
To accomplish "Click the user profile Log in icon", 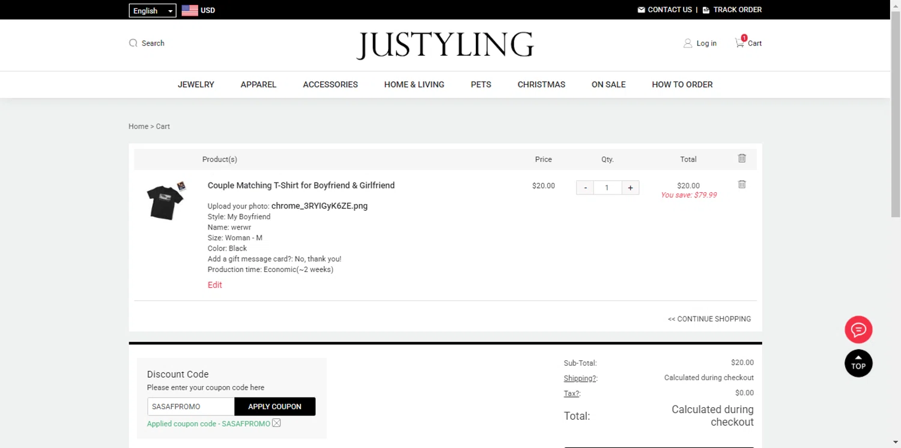I will (x=688, y=43).
